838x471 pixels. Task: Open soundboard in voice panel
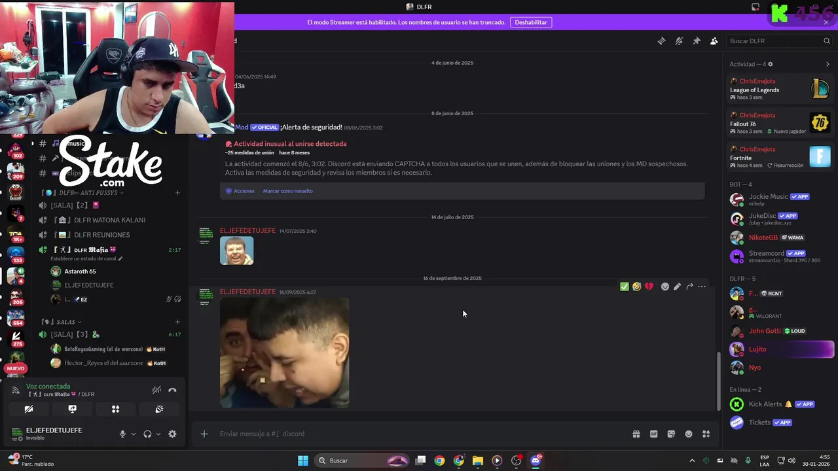[159, 409]
